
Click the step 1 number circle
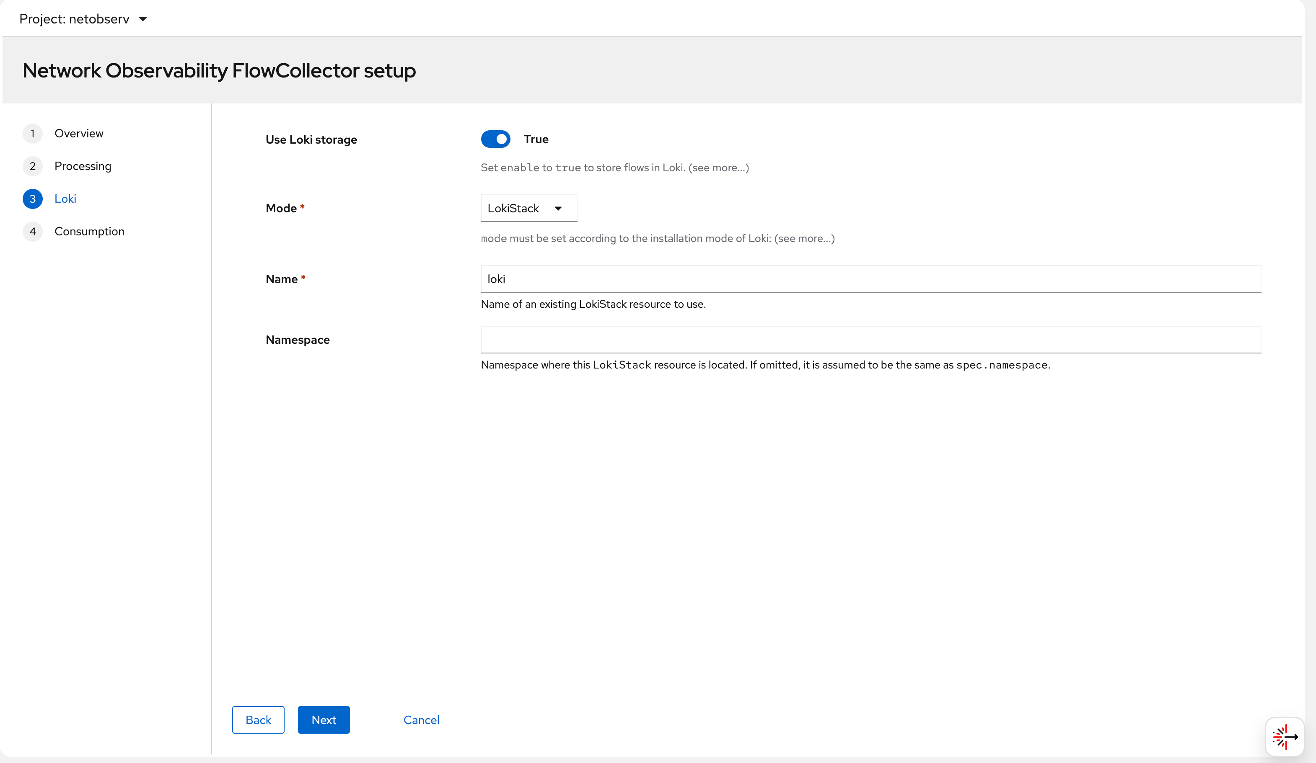pos(32,134)
